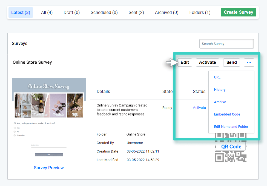Select the Yes radio button
Image resolution: width=267 pixels, height=186 pixels.
coord(15,128)
